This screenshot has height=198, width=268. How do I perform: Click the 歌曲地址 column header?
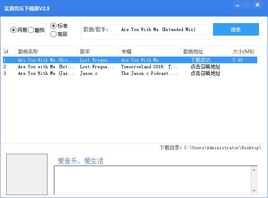click(x=205, y=51)
